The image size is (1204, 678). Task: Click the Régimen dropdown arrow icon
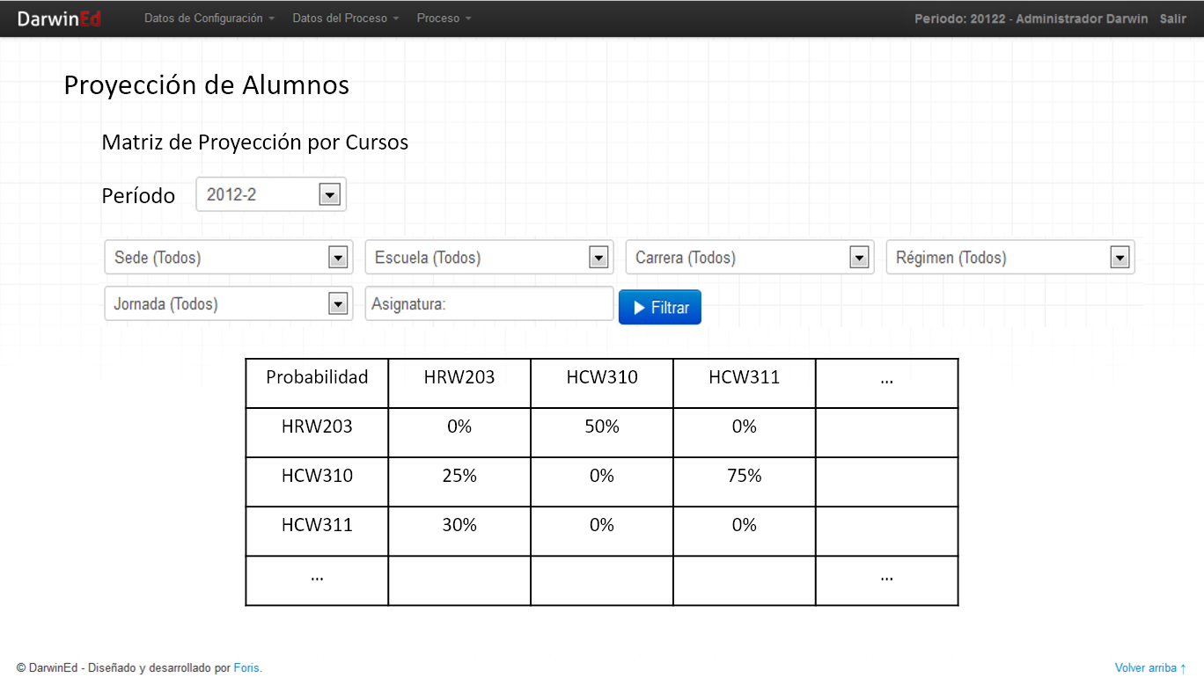click(1120, 258)
